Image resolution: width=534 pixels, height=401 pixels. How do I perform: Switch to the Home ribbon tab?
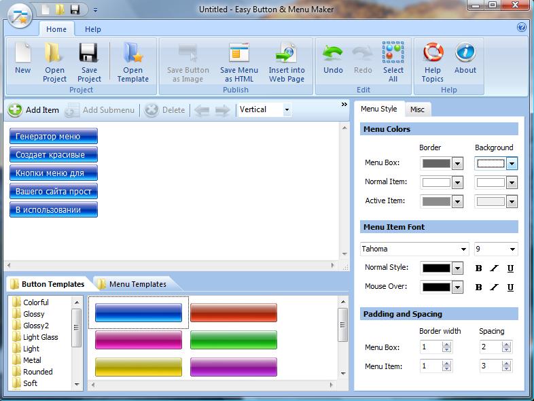click(x=56, y=29)
